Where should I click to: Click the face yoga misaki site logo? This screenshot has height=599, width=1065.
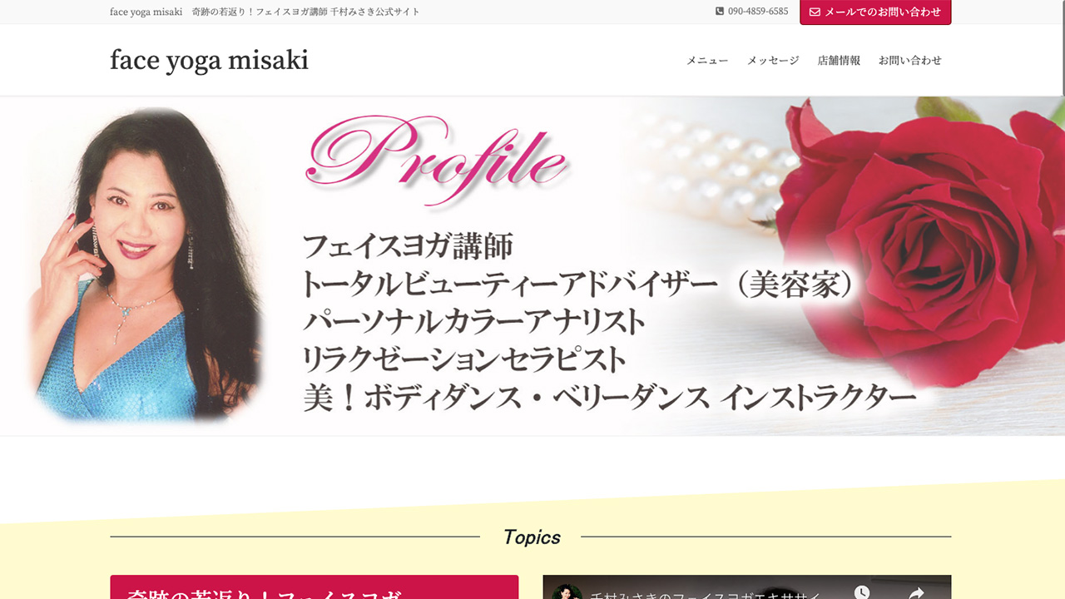tap(209, 60)
